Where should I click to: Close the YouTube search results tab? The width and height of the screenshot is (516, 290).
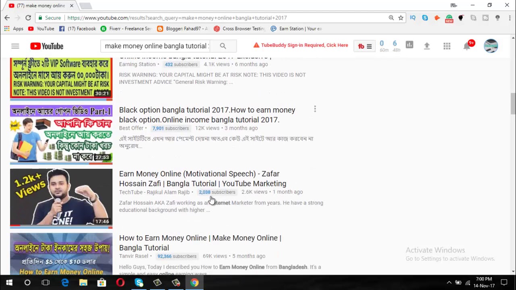(x=71, y=6)
